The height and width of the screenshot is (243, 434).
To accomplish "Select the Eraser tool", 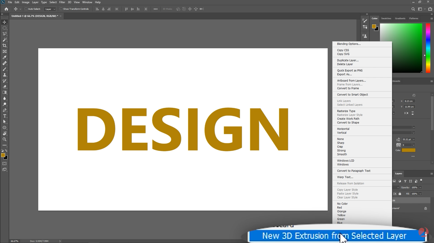I will 4,87.
